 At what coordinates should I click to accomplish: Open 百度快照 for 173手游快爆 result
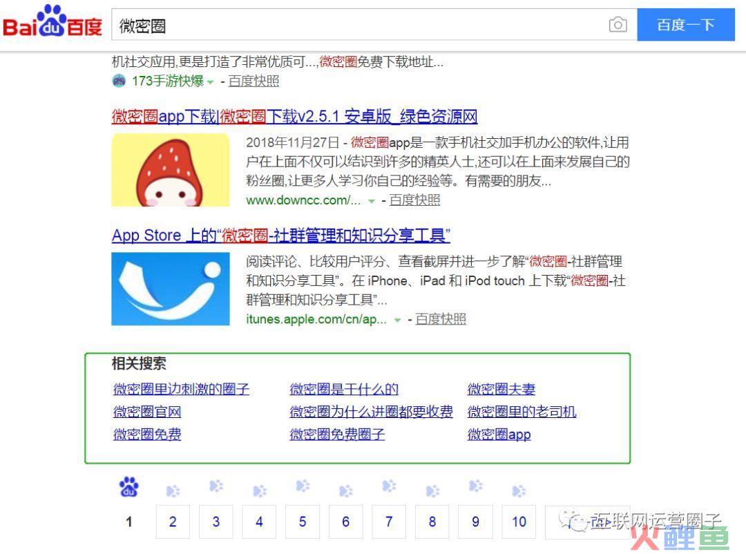tap(254, 81)
